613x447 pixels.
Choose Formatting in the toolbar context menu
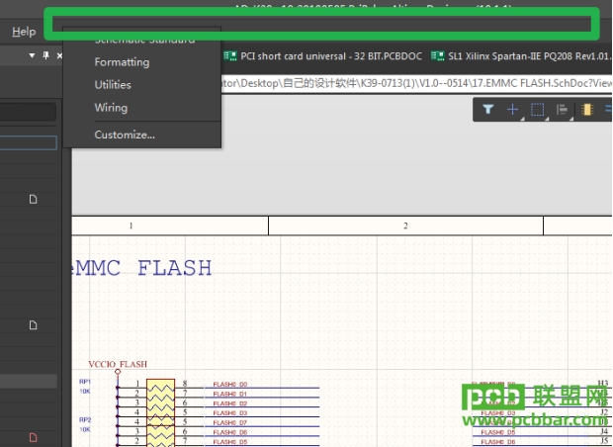[122, 62]
